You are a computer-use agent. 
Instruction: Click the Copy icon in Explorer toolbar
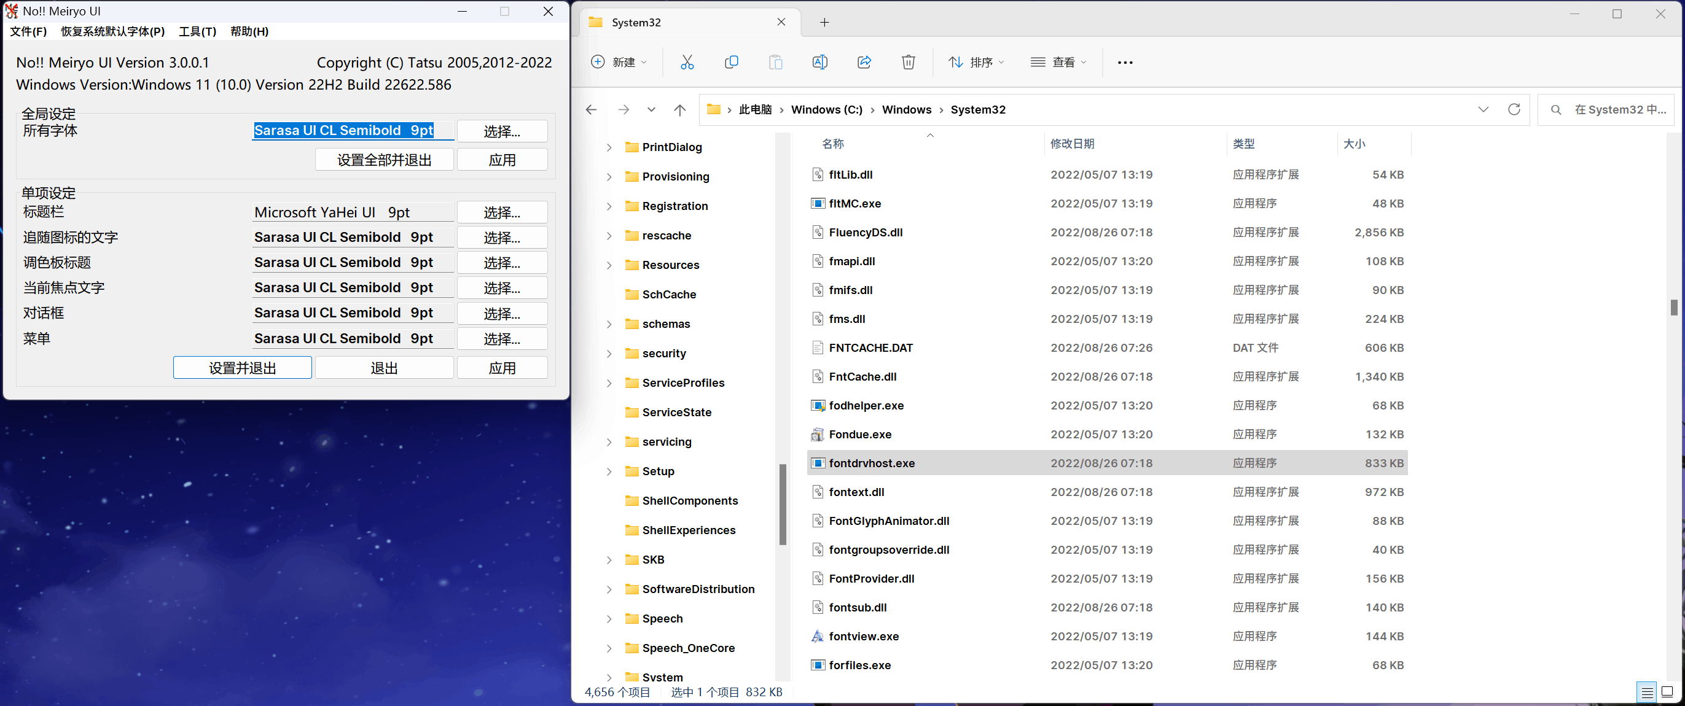(731, 62)
